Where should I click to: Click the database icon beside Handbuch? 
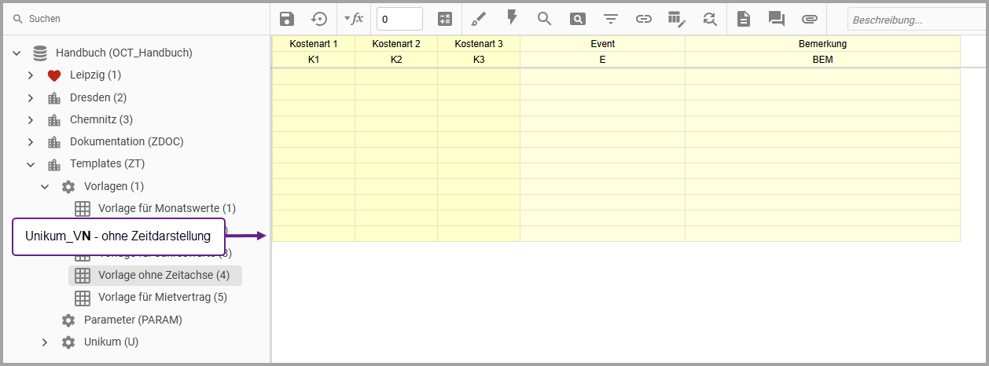[x=40, y=53]
